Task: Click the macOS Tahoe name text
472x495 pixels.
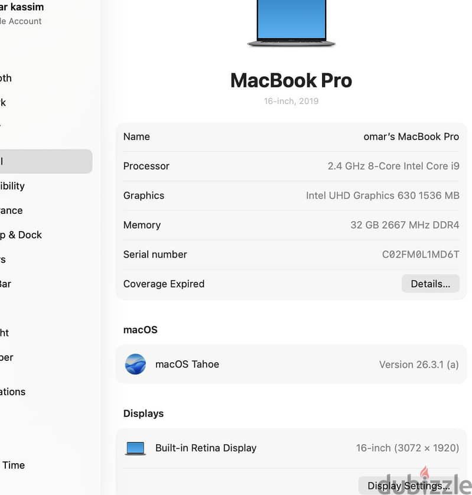Action: (x=187, y=364)
